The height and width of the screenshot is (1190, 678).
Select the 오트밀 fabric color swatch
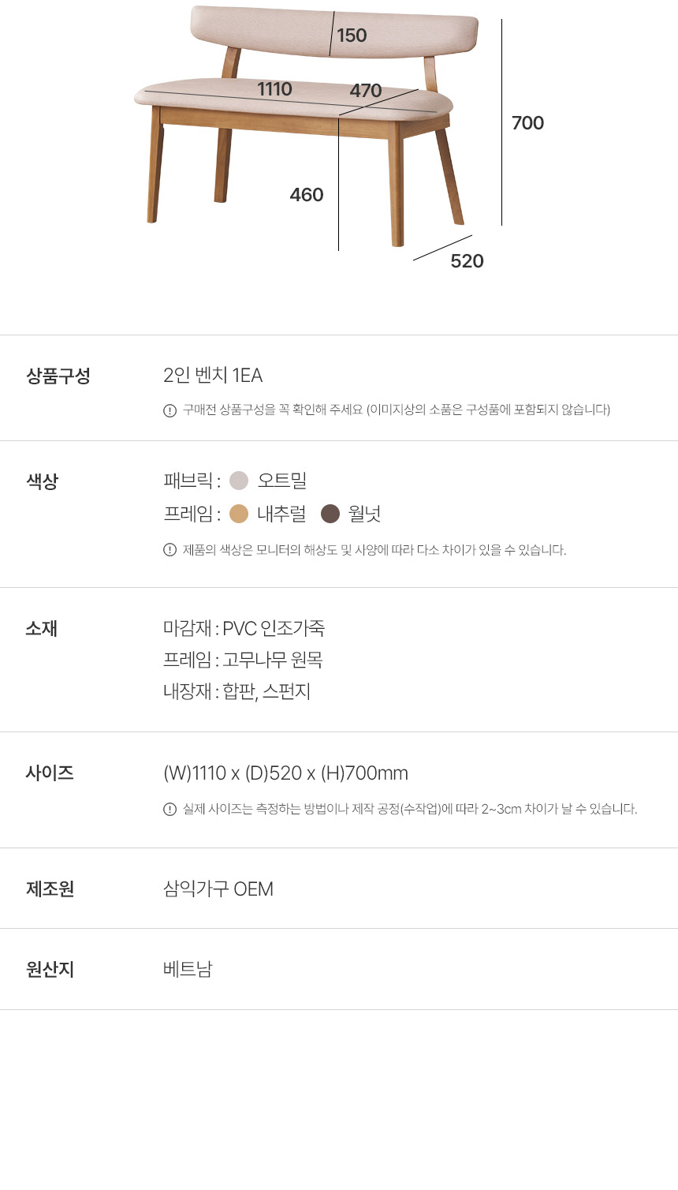pos(239,481)
